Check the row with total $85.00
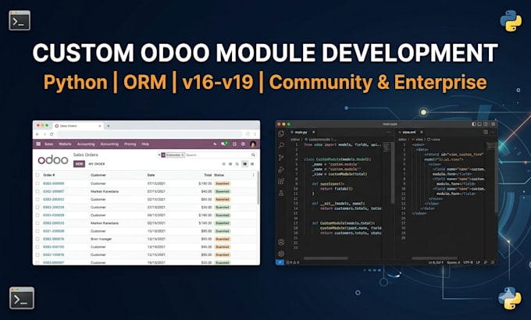Screen dimensions: 531x320 (37, 231)
